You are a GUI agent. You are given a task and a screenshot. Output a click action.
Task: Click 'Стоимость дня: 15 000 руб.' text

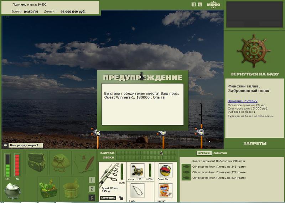click(x=248, y=108)
